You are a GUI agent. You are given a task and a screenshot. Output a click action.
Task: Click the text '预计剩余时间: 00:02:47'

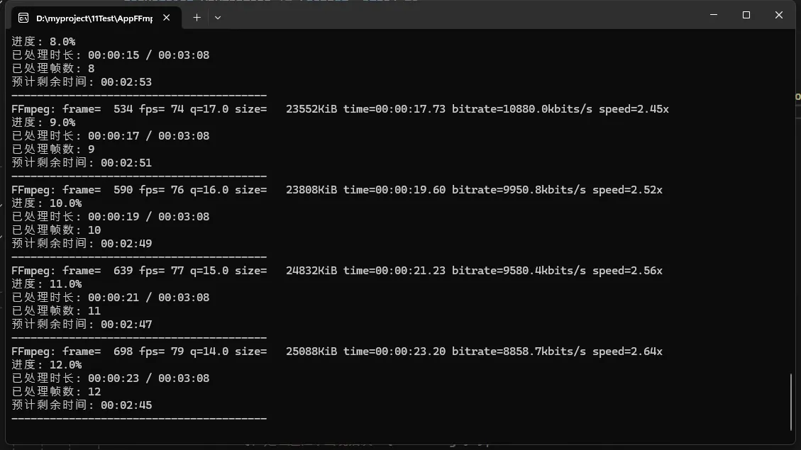pyautogui.click(x=82, y=325)
